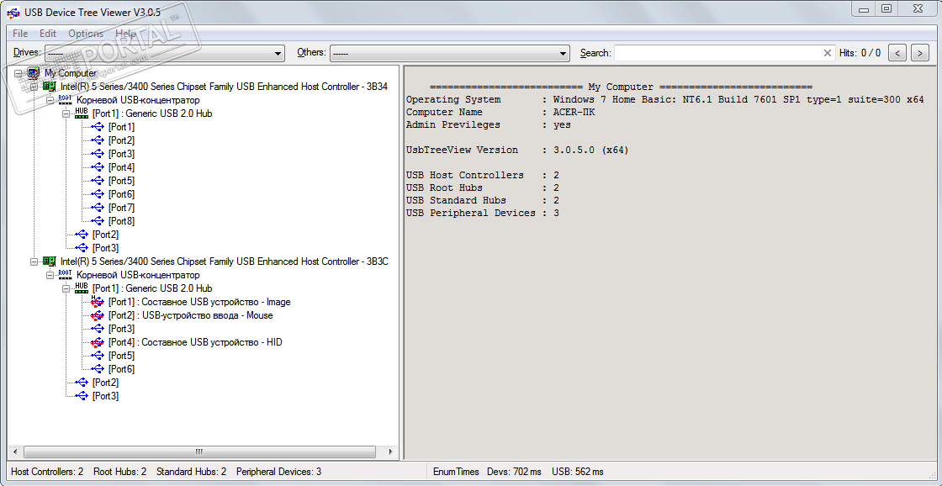Go to previous search hit
Screen dimensions: 942x486
coord(897,53)
